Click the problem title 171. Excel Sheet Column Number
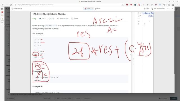The width and height of the screenshot is (180, 101). [x=49, y=14]
